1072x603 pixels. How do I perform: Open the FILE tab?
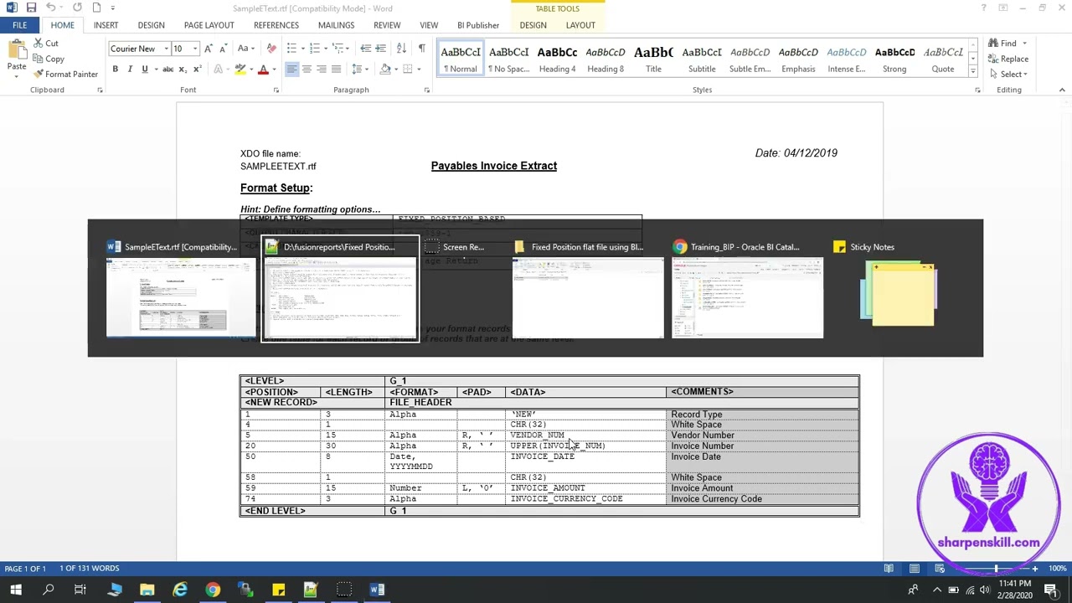[19, 25]
